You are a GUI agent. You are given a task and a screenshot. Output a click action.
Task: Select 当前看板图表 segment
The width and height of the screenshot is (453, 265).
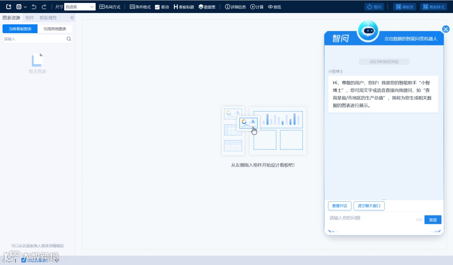(20, 29)
